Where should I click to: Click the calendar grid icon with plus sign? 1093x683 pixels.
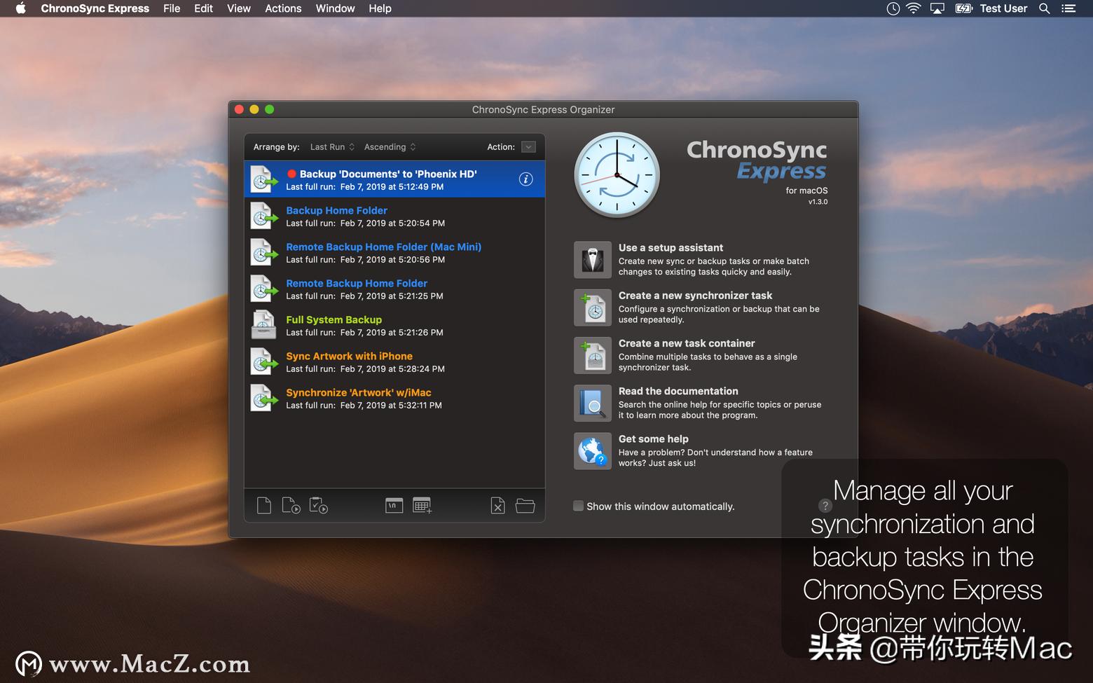point(422,505)
